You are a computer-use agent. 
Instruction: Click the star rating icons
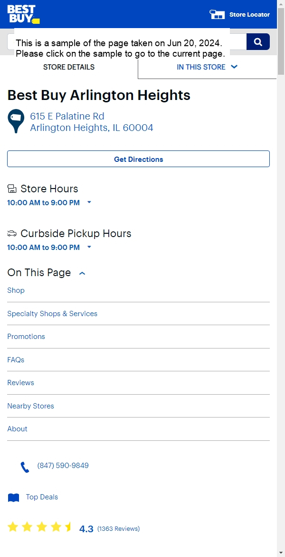click(39, 527)
